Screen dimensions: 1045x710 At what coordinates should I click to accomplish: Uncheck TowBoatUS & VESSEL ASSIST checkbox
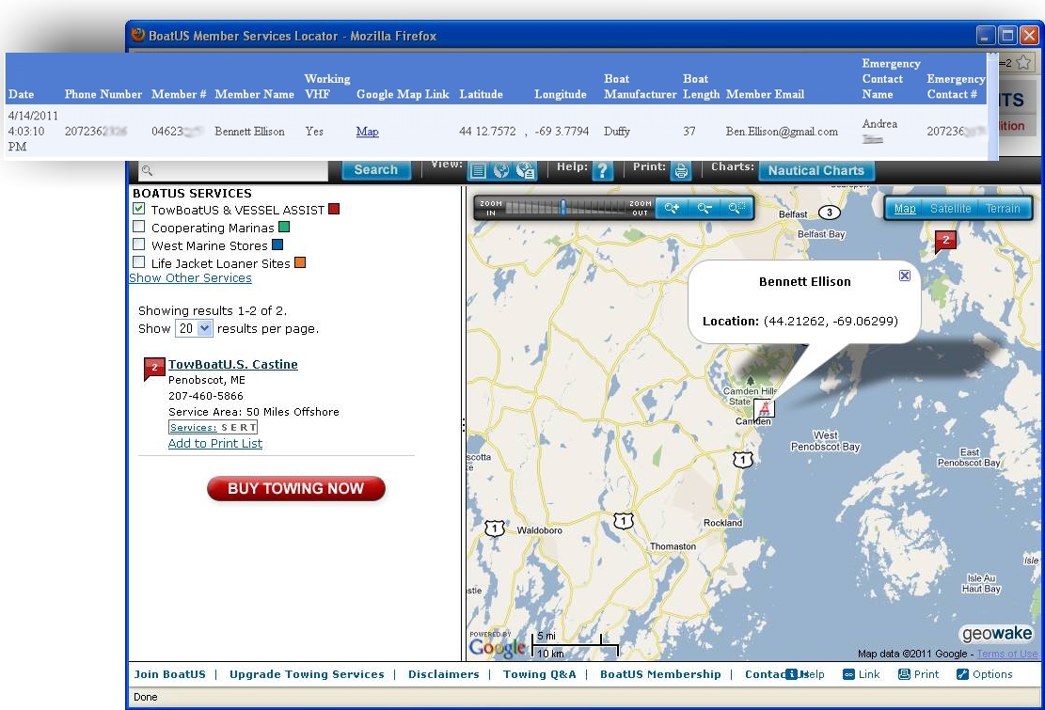(138, 209)
